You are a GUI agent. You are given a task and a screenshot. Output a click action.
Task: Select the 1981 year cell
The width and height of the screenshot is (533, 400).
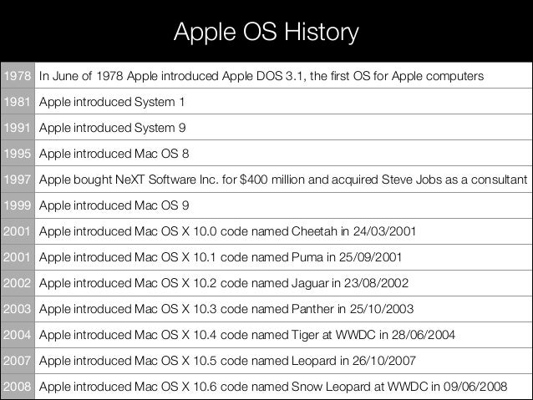pos(18,101)
